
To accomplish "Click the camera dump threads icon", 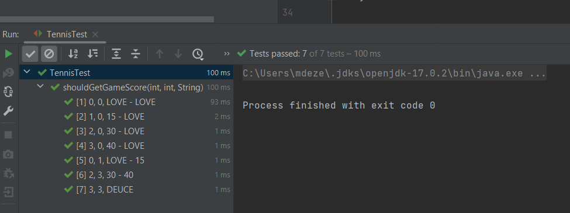I will pyautogui.click(x=8, y=154).
